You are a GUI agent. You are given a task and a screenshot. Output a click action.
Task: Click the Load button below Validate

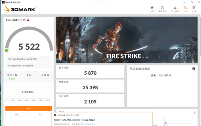[x=17, y=114]
